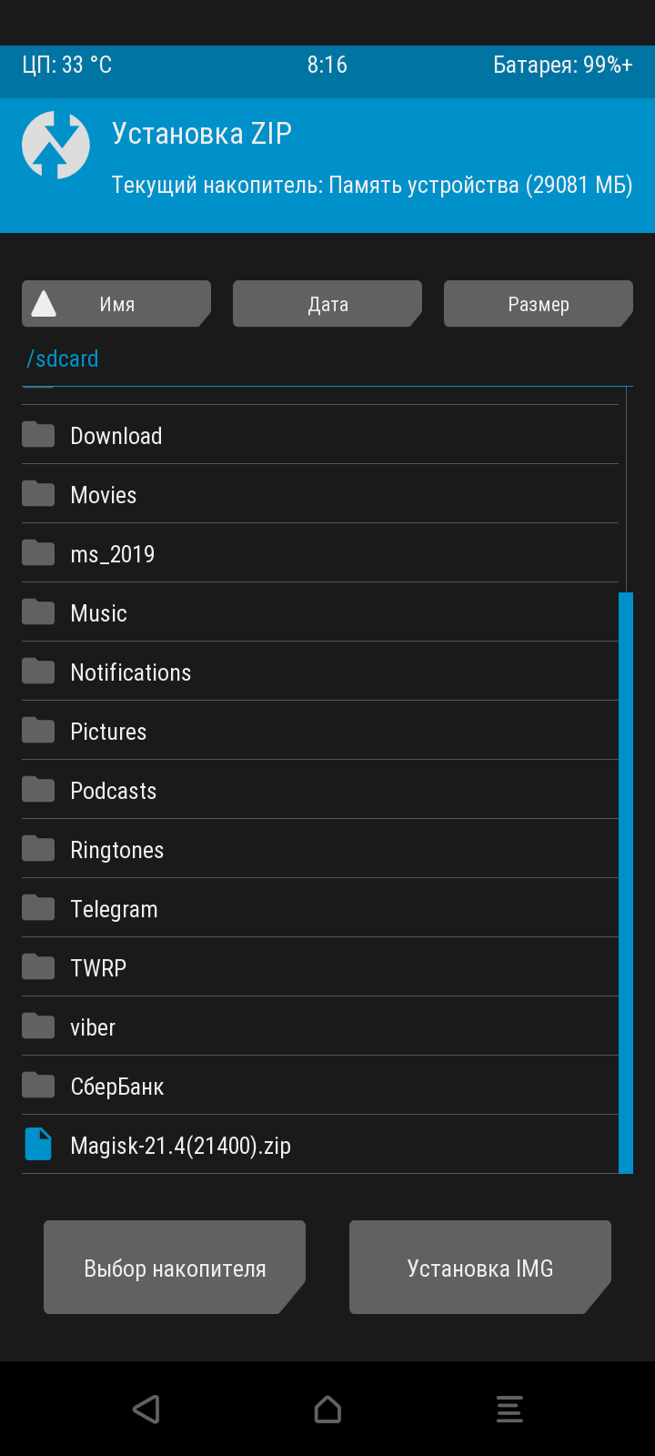Click the blue file list scrollbar

click(626, 883)
